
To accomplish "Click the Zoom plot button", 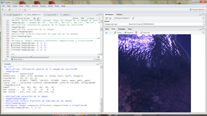I will click(118, 33).
